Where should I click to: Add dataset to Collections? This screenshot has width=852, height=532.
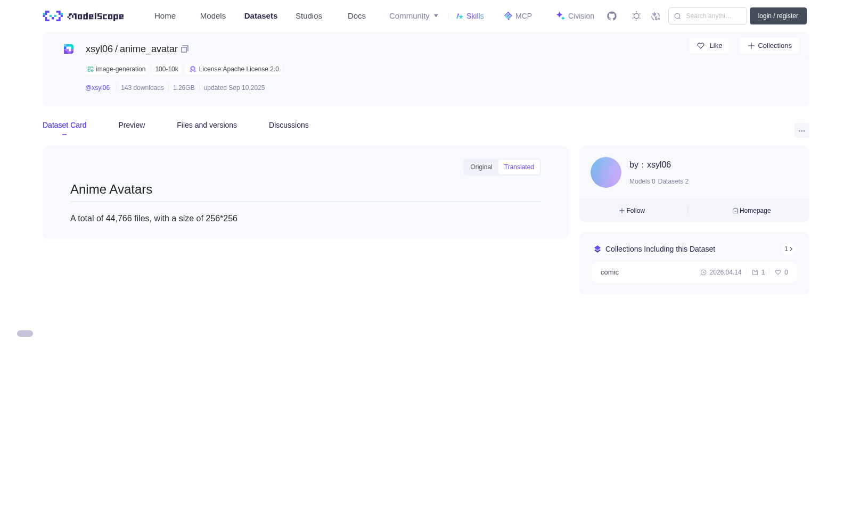(769, 46)
